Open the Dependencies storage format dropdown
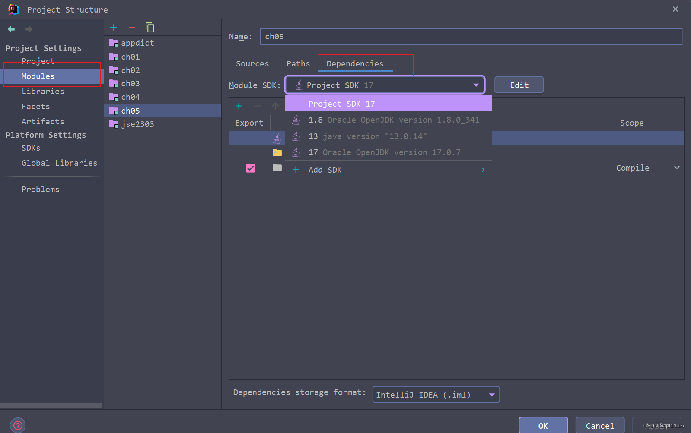691x433 pixels. click(x=436, y=395)
